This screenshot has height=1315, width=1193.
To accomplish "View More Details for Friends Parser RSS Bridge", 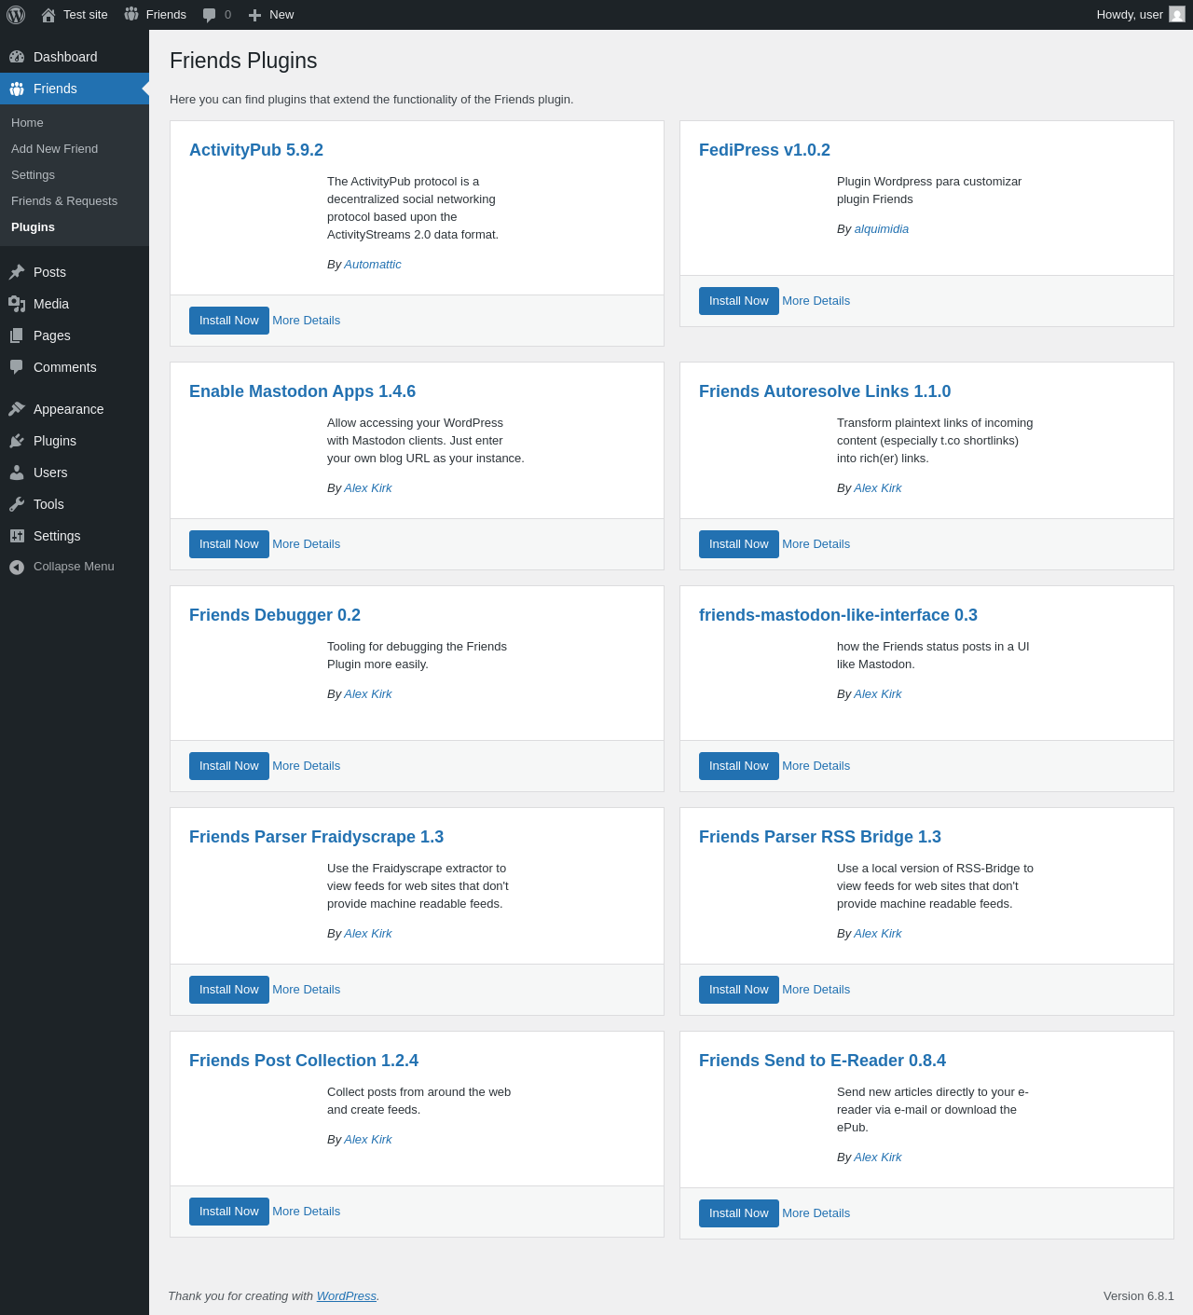I will [x=816, y=990].
